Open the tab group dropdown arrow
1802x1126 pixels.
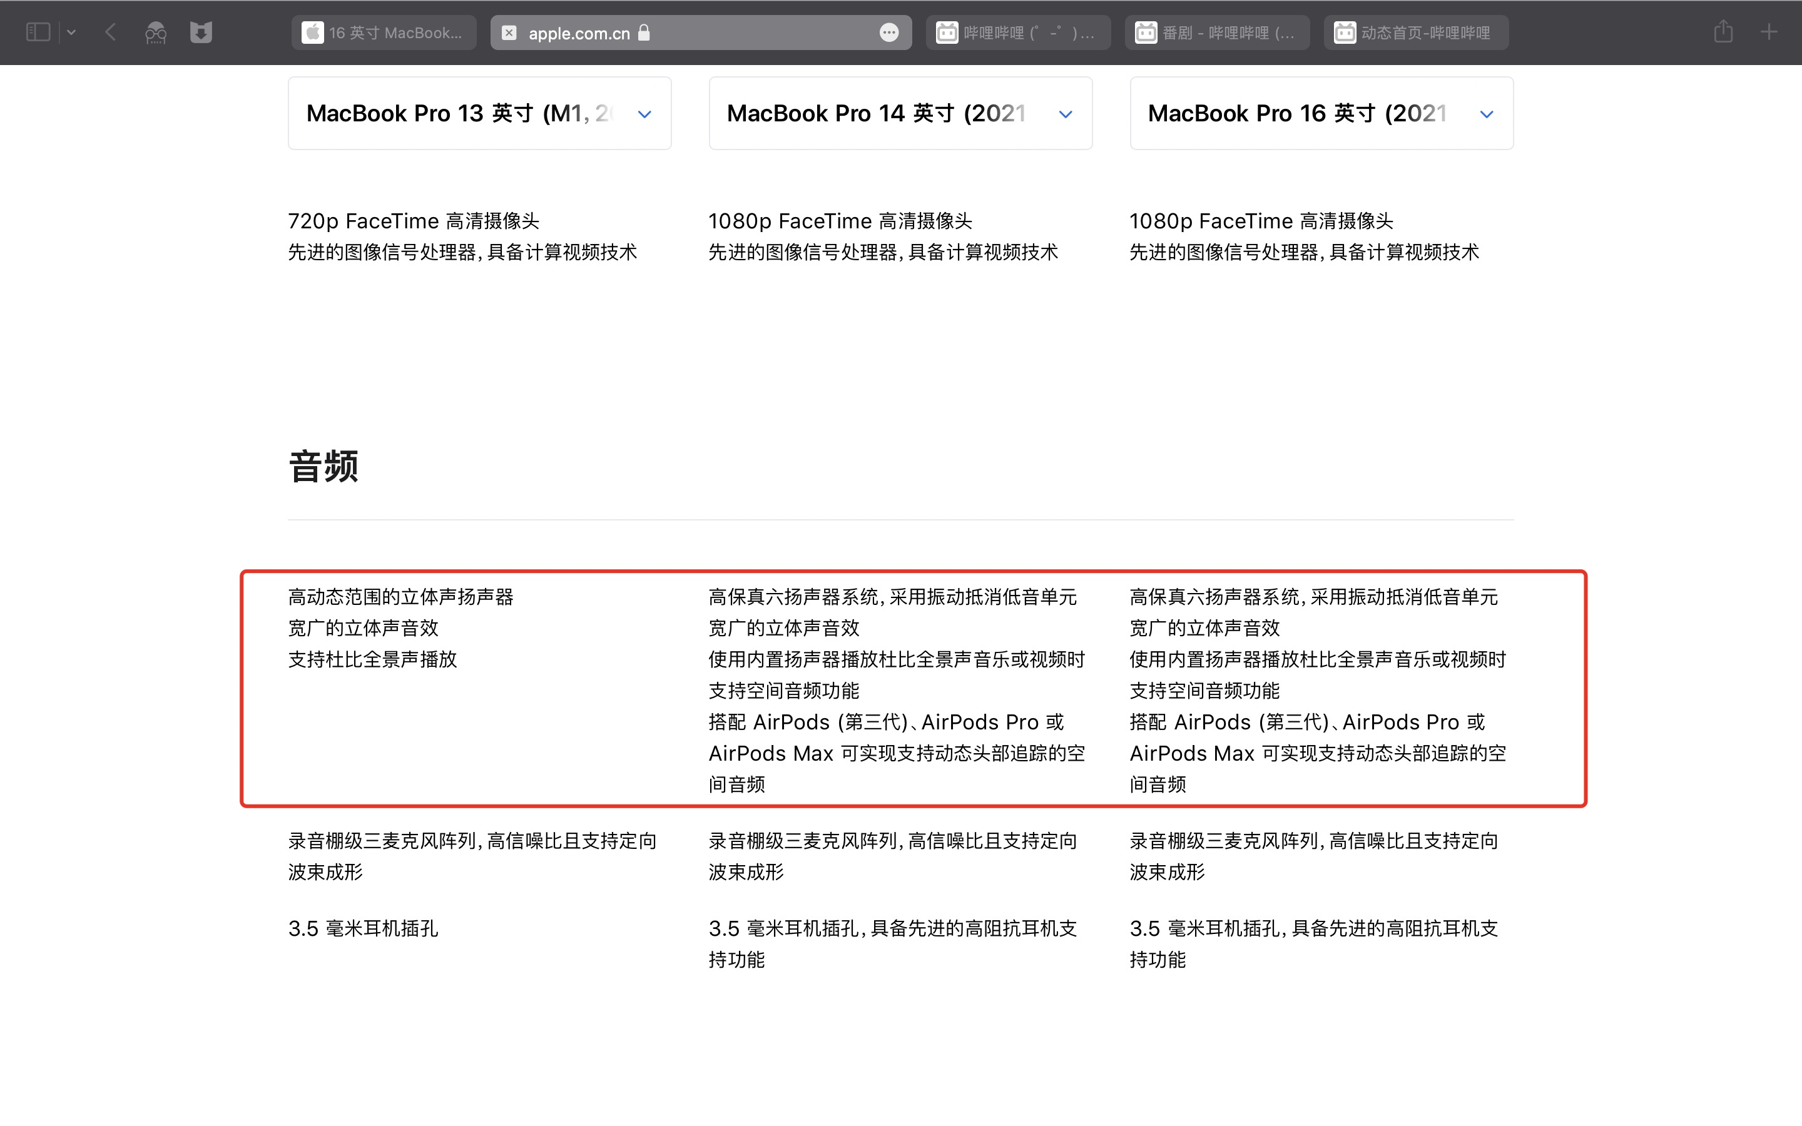tap(71, 32)
